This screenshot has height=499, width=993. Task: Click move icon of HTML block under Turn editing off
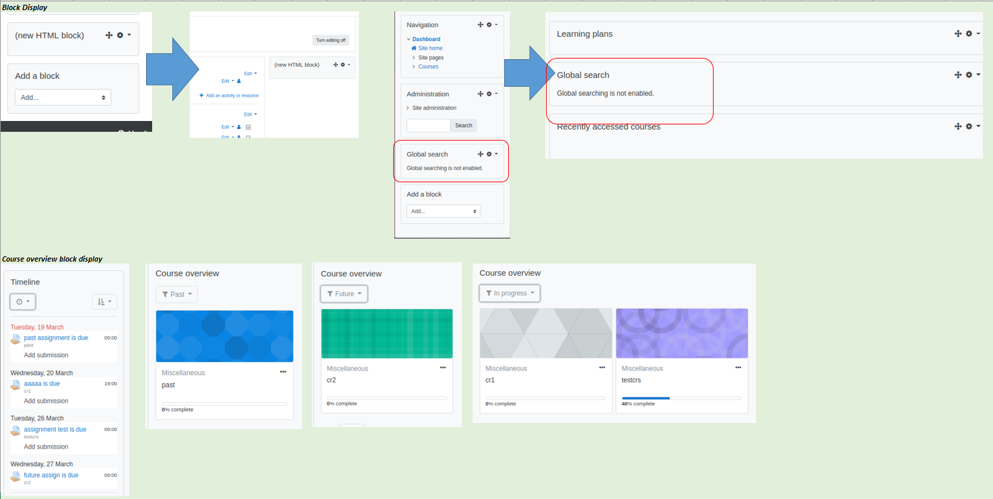(335, 65)
